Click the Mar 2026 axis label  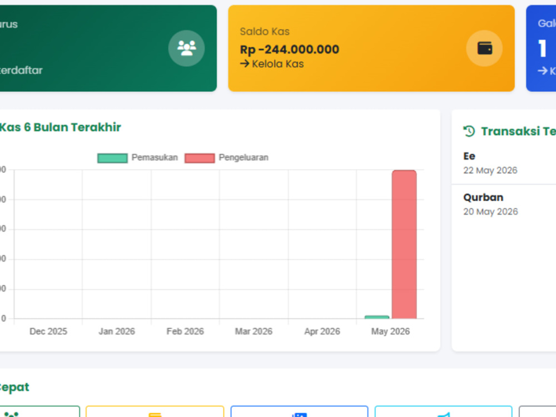pyautogui.click(x=254, y=331)
